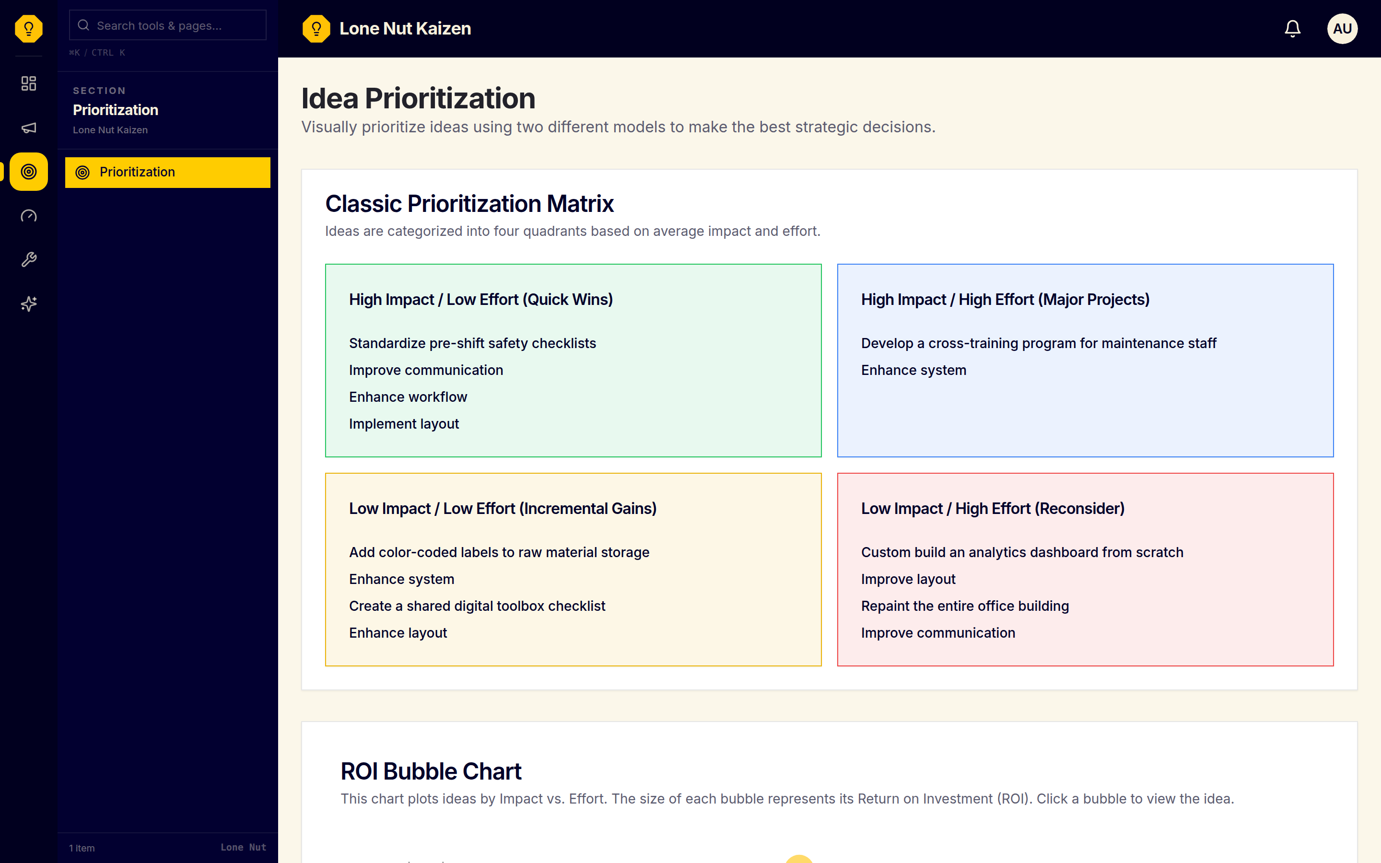
Task: Click the Lone Nut Kaizen title link
Action: [x=405, y=29]
